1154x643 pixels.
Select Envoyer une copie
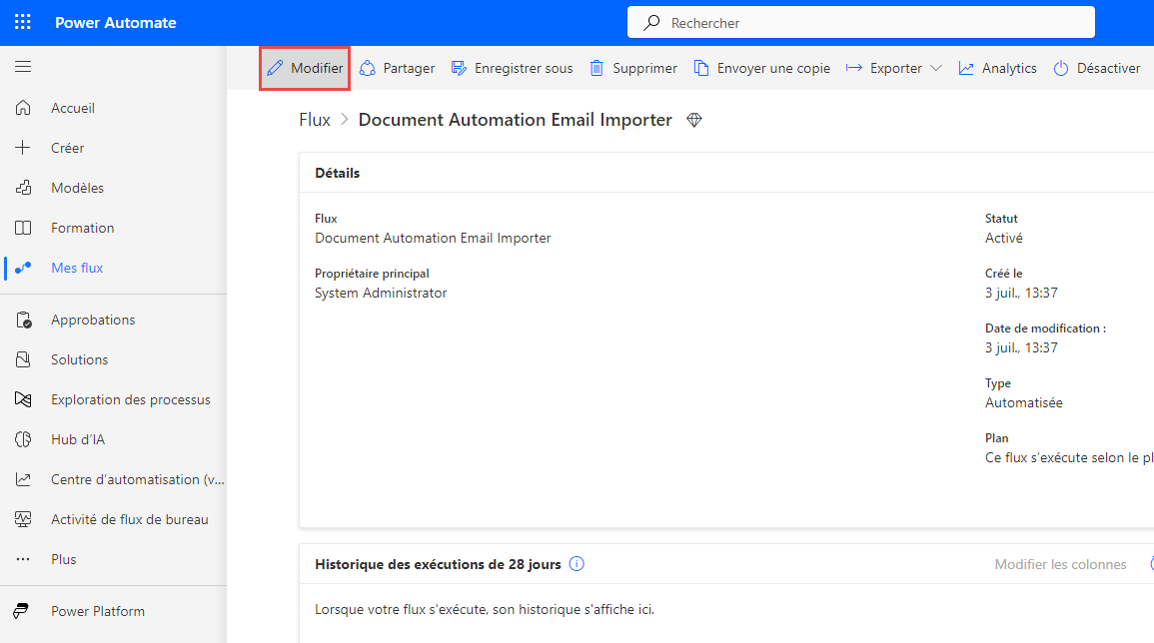coord(761,69)
